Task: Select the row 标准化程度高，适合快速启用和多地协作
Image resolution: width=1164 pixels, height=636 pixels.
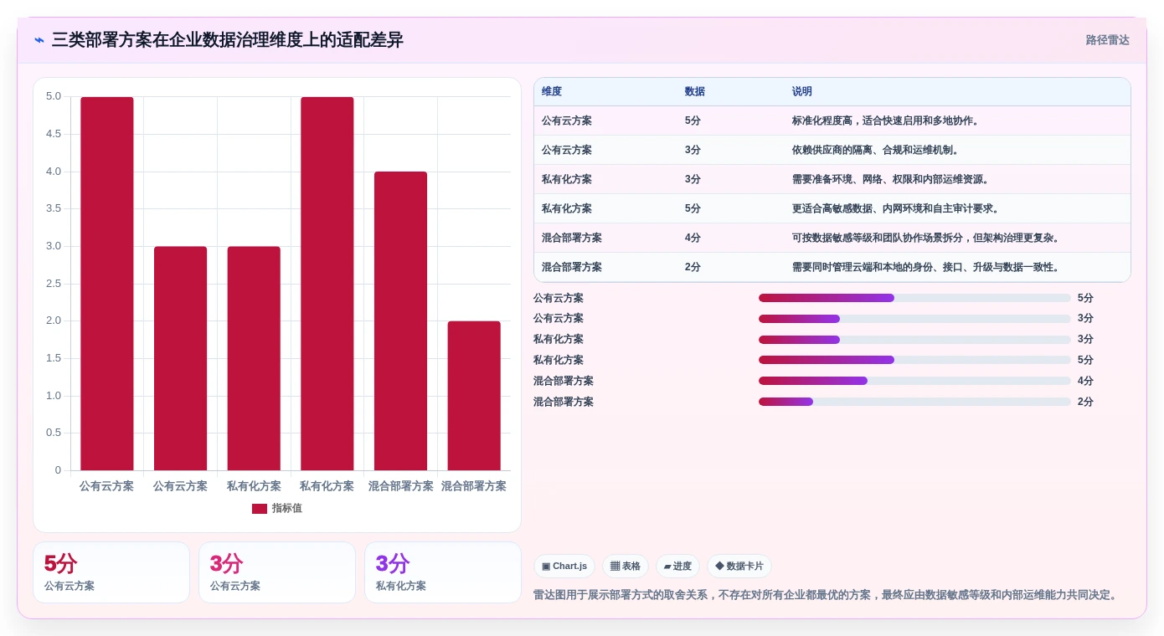Action: pyautogui.click(x=832, y=121)
